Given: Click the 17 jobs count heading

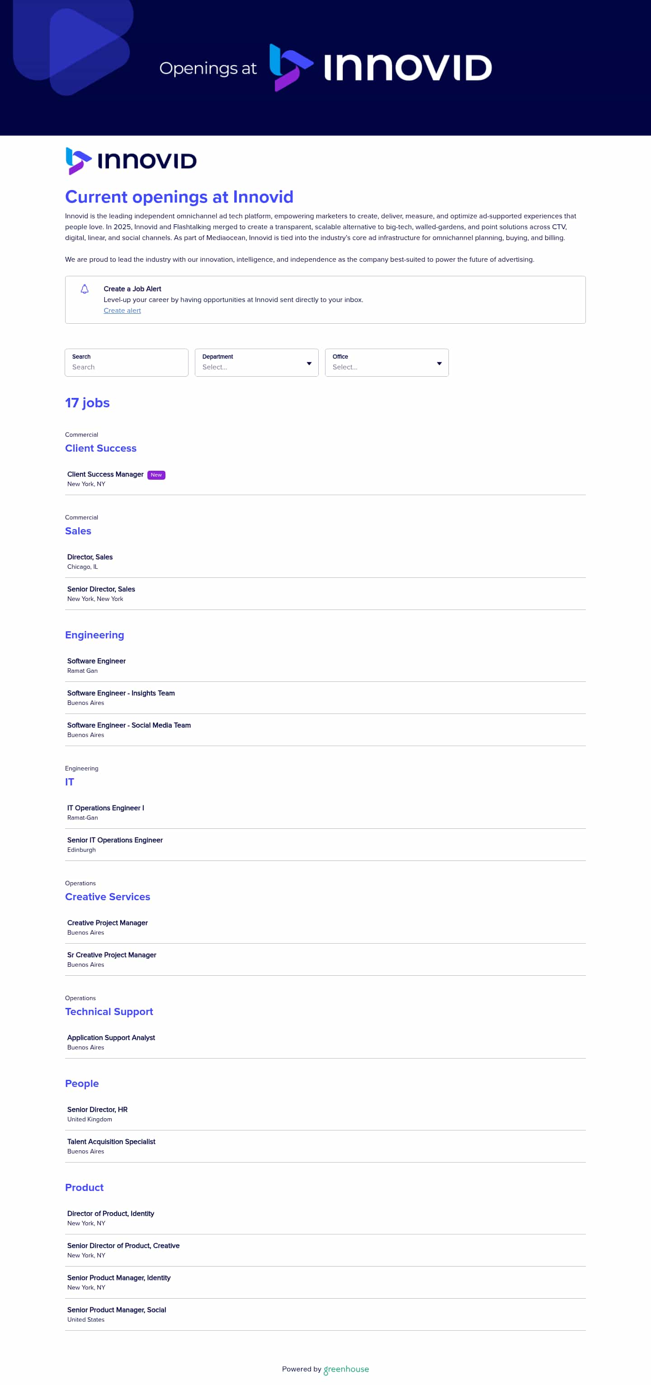Looking at the screenshot, I should [87, 403].
